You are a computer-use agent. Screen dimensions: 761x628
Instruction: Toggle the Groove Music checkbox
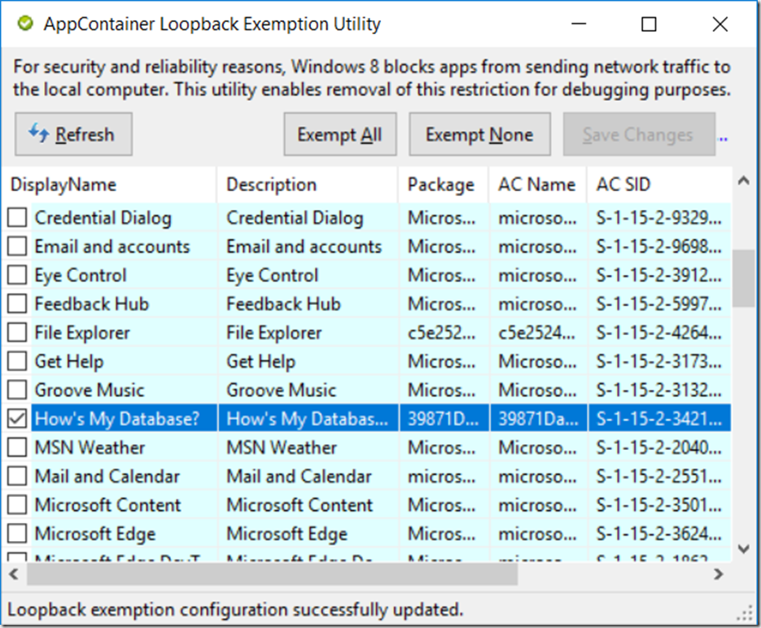pos(17,390)
